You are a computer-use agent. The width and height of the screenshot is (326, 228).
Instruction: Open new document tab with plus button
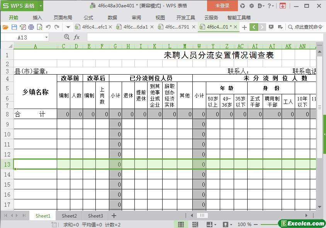pyautogui.click(x=244, y=27)
